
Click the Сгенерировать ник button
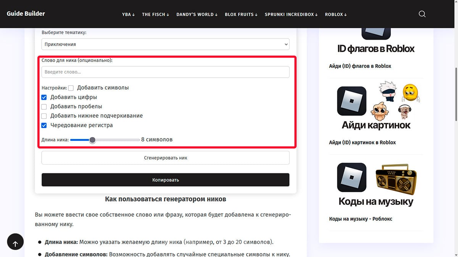pos(165,158)
